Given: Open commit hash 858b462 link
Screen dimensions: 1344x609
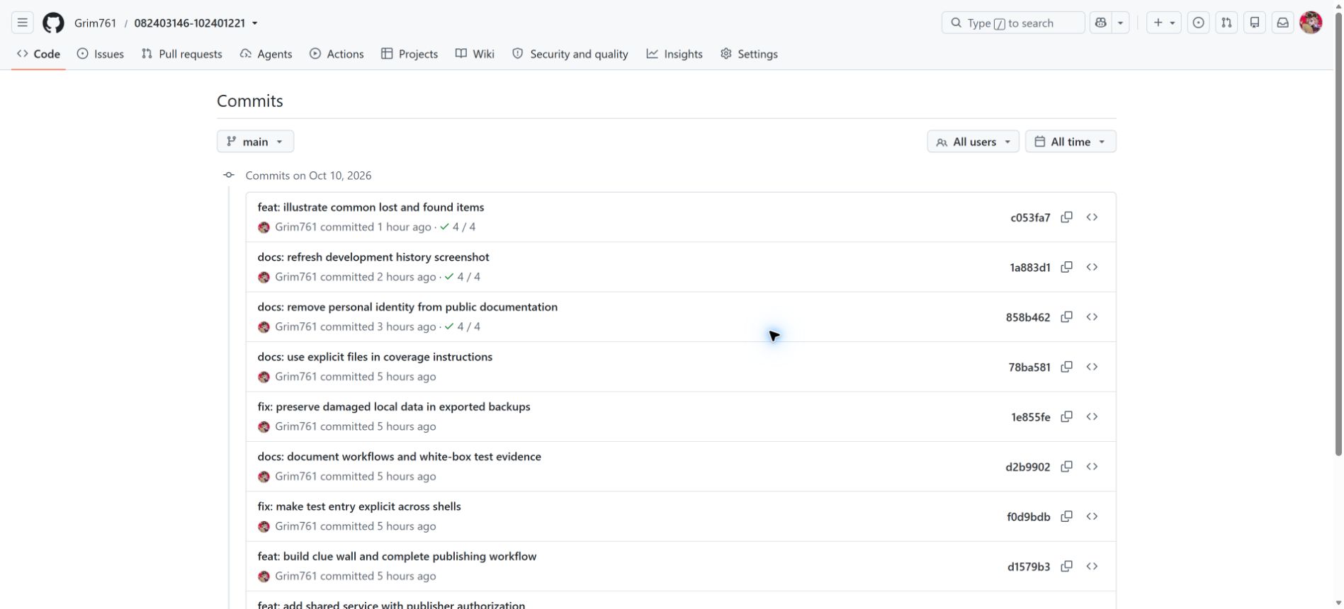Looking at the screenshot, I should tap(1027, 317).
